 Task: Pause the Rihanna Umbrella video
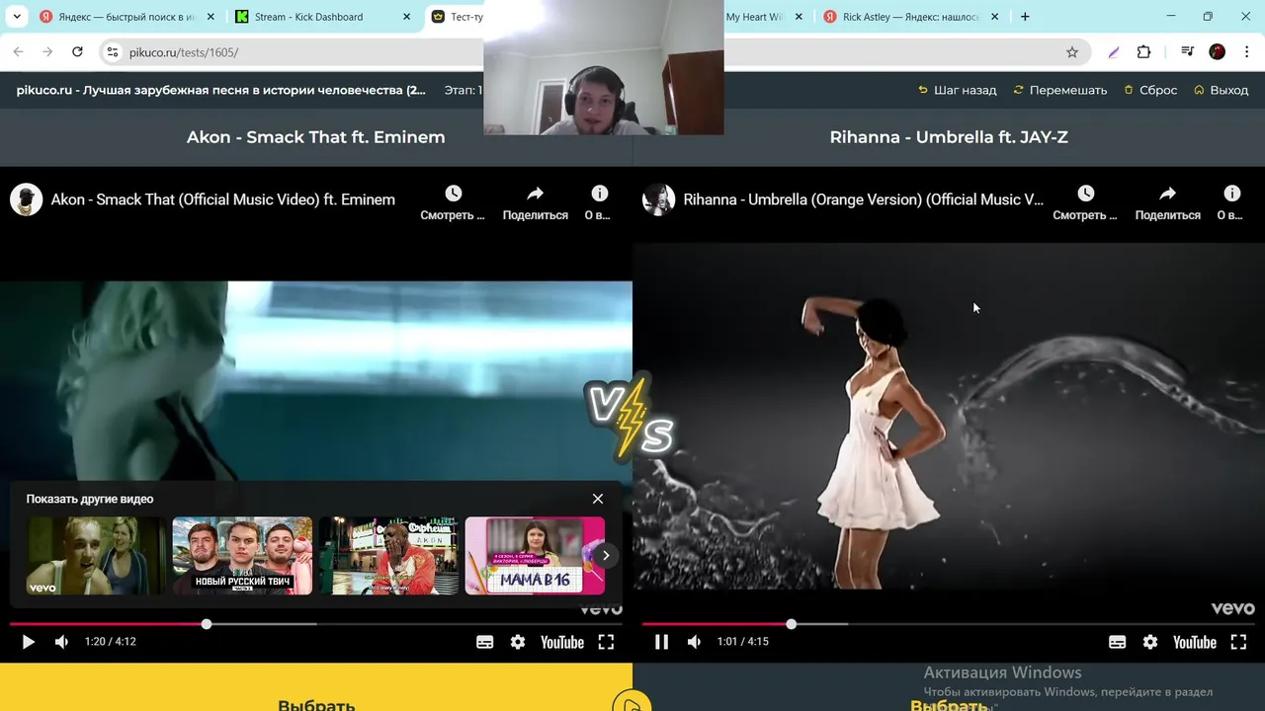[661, 642]
